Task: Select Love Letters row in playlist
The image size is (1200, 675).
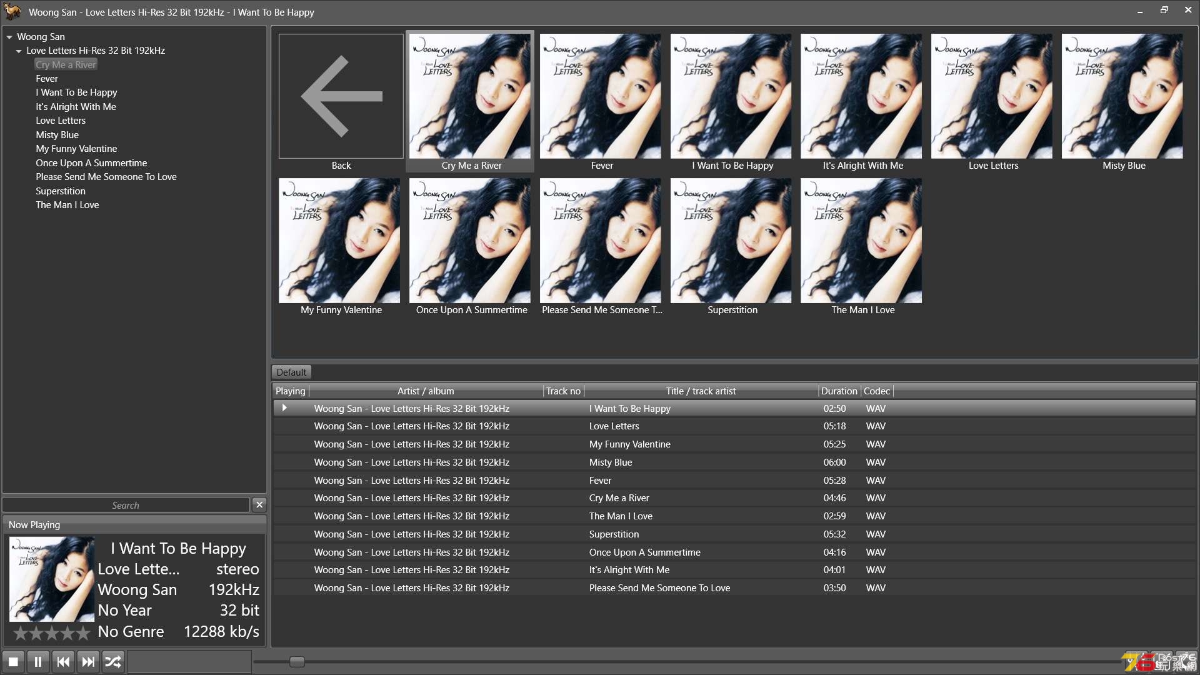Action: tap(734, 426)
